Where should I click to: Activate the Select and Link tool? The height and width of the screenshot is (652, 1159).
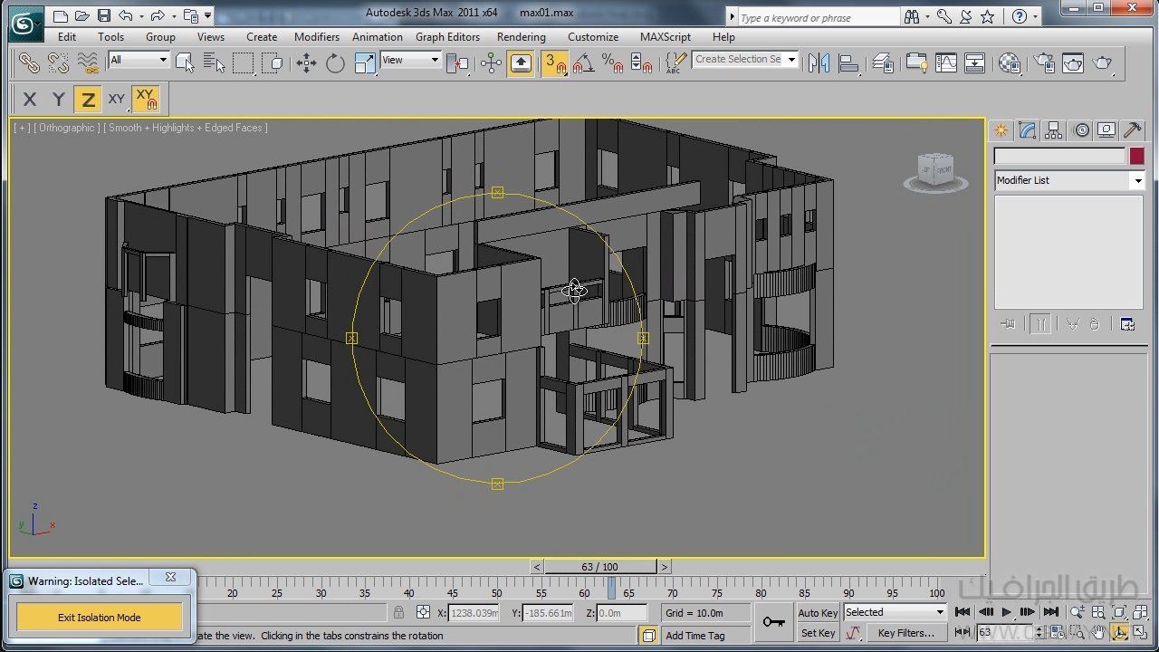(x=29, y=62)
